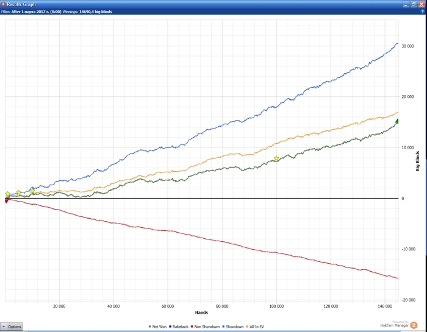The image size is (427, 332).
Task: Click the filter text After 1 марта 2017
Action: (x=31, y=12)
